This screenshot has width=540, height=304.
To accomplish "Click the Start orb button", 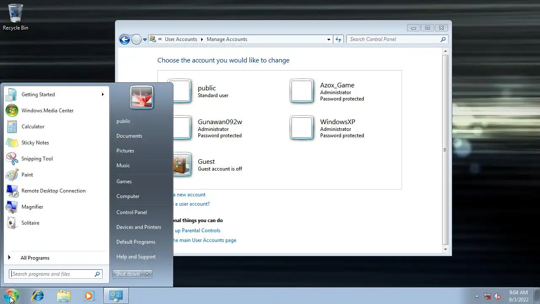I will click(11, 296).
